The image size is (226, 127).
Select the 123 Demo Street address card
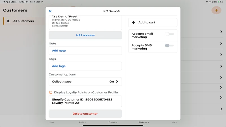85,23
